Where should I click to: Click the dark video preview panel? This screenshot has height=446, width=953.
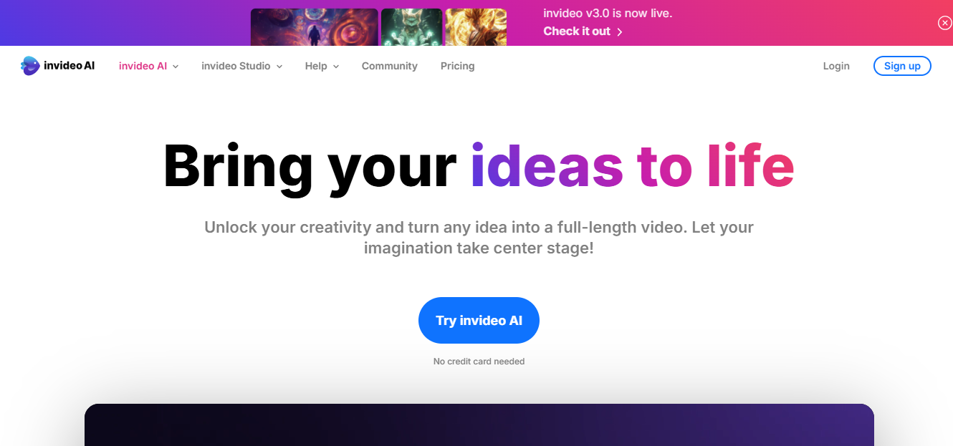coord(479,425)
